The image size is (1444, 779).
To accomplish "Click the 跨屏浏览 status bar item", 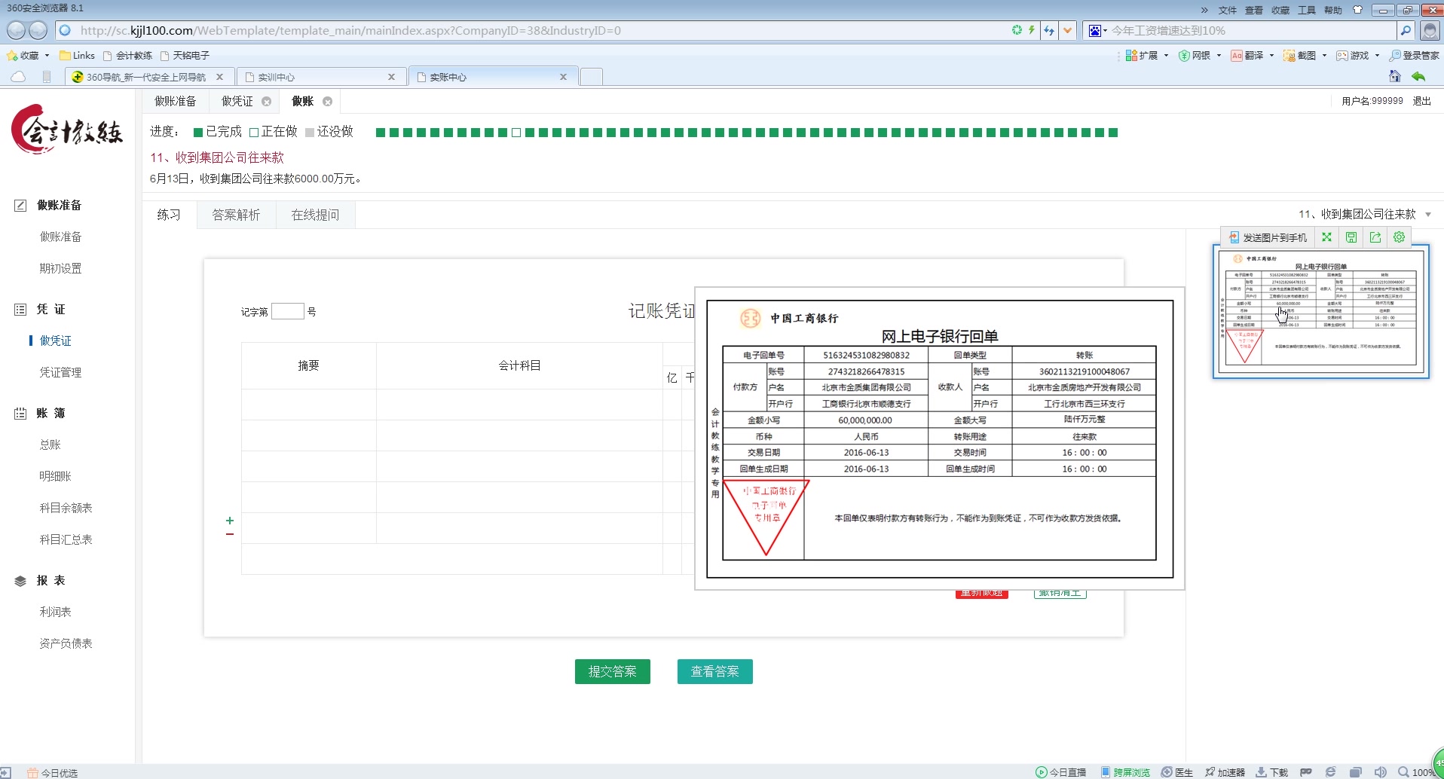I will (x=1125, y=772).
